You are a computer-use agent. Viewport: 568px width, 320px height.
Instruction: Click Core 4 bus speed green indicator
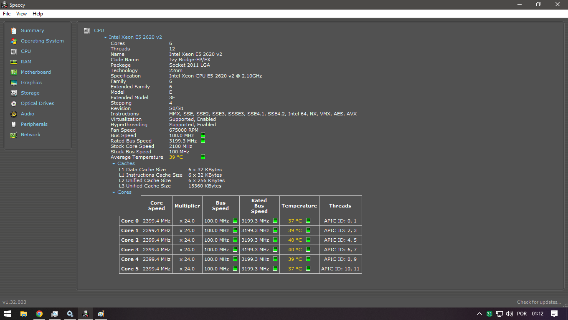235,259
